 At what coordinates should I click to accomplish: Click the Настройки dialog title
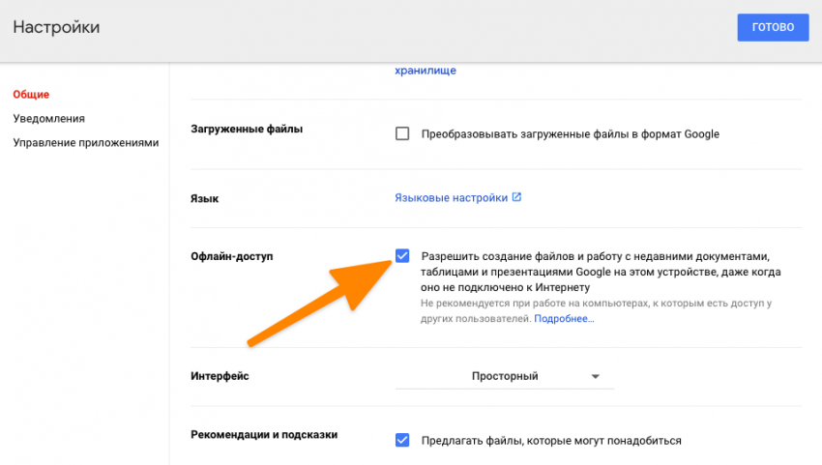[56, 27]
